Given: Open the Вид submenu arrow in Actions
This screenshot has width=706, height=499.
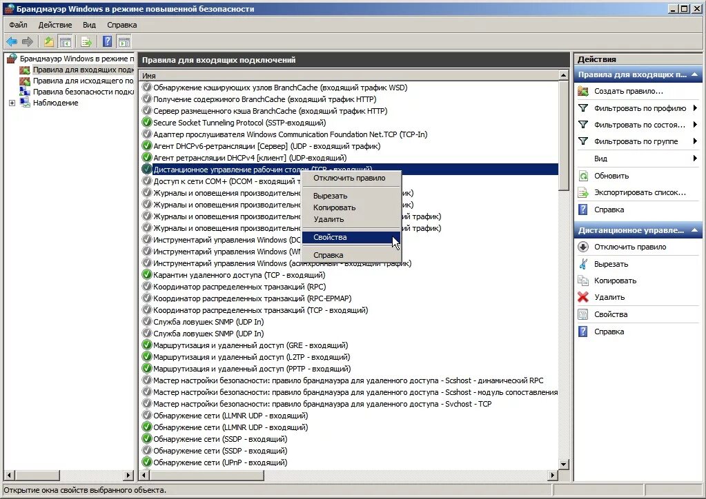Looking at the screenshot, I should (x=695, y=159).
